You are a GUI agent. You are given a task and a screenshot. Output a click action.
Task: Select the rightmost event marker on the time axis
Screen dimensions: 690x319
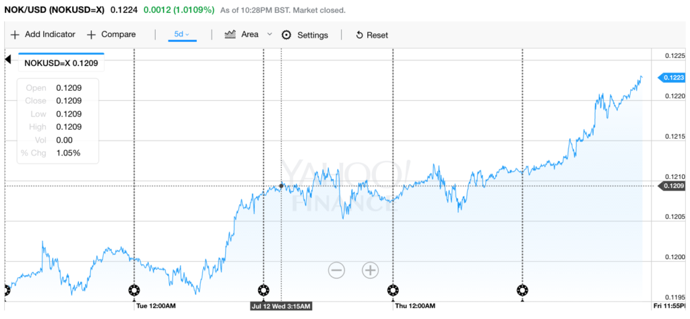(x=522, y=290)
